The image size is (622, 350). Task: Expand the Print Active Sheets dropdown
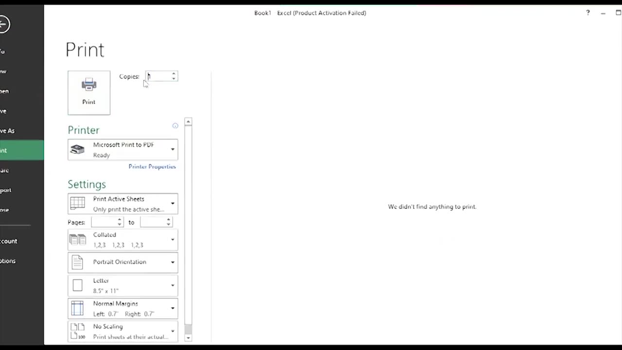(x=123, y=204)
